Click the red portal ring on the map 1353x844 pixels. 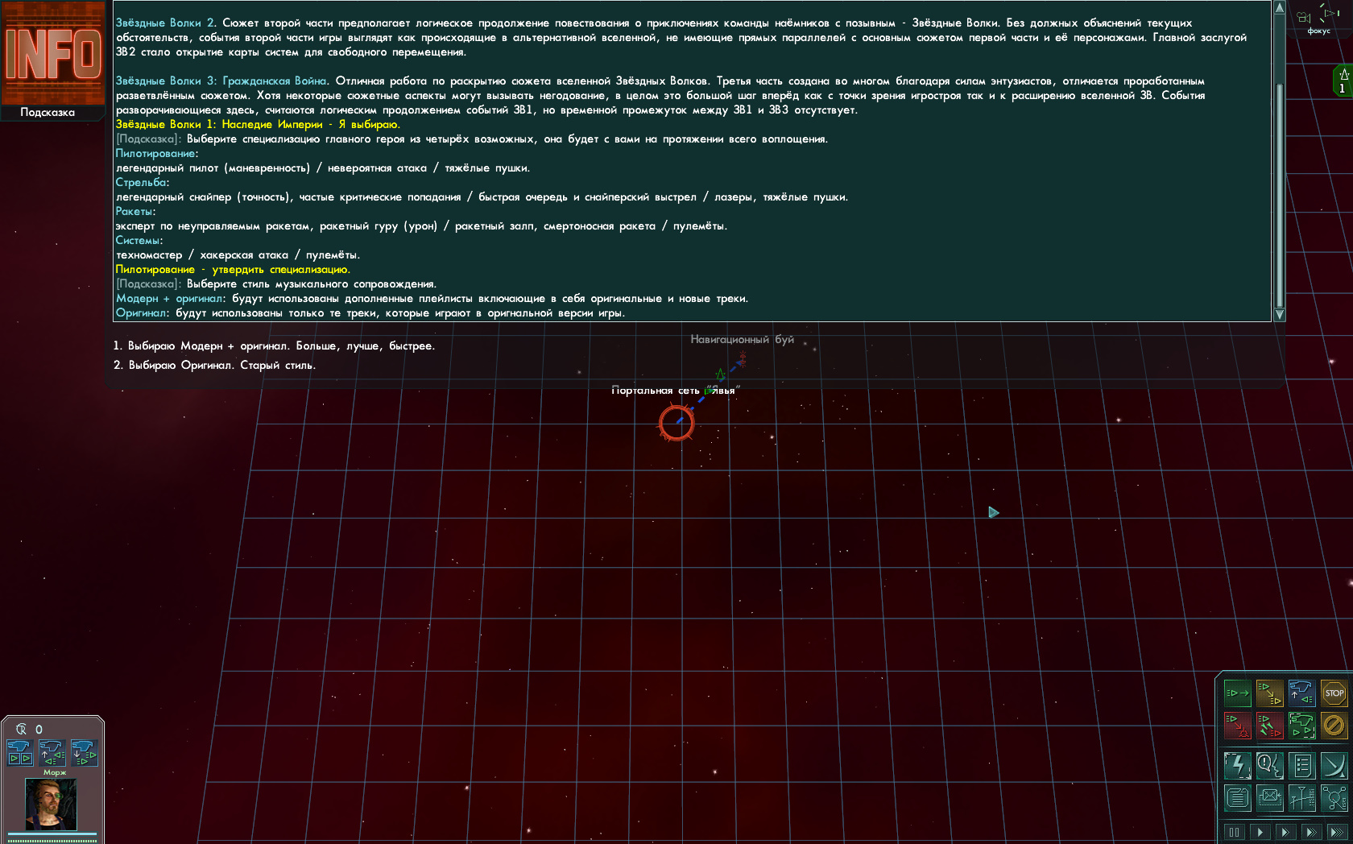(x=676, y=423)
